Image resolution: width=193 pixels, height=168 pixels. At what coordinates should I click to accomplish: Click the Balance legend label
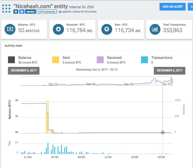tap(25, 58)
